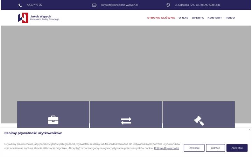Open the RODO menu item

[230, 18]
